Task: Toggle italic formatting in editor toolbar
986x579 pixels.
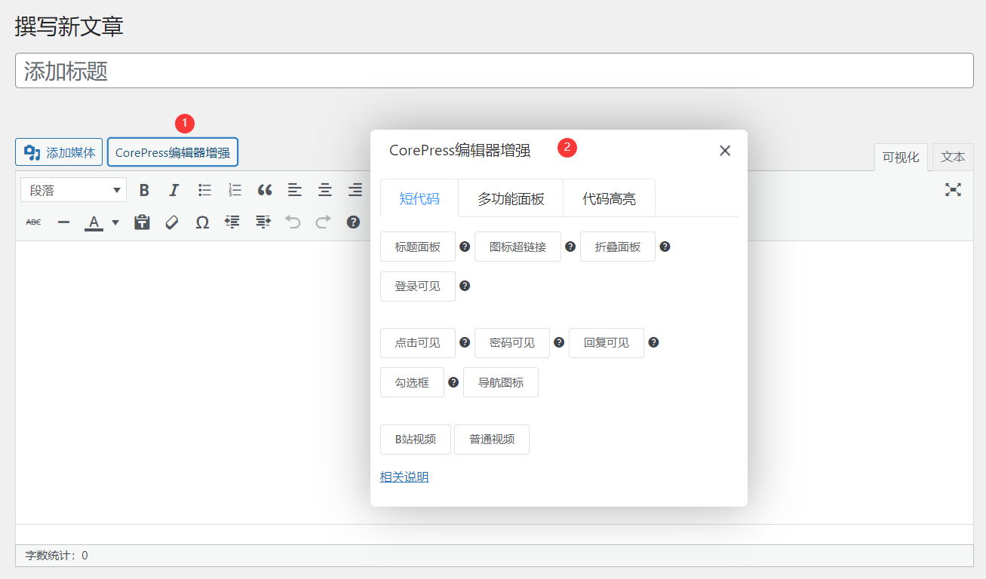Action: pos(174,190)
